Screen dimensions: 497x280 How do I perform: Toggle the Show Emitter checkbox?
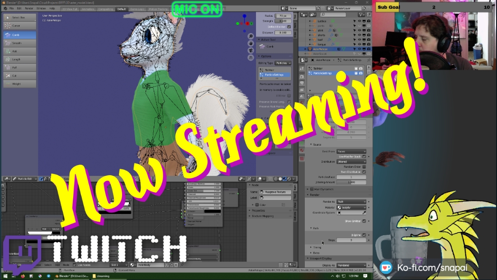point(364,221)
